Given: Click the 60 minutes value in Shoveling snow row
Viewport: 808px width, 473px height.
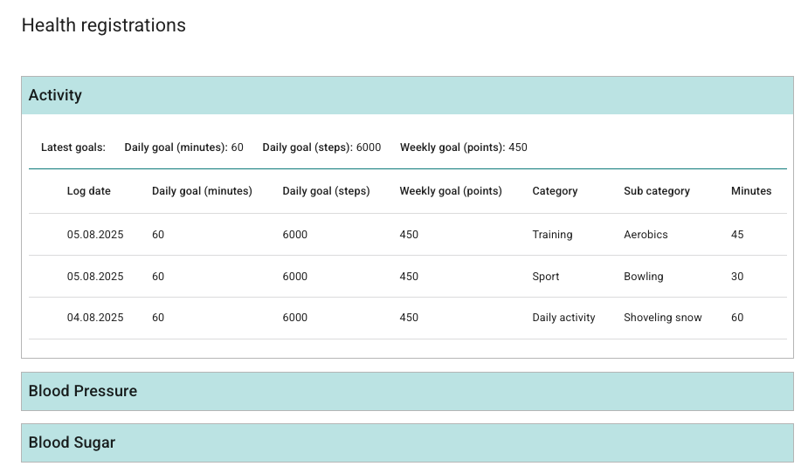Looking at the screenshot, I should pos(737,318).
